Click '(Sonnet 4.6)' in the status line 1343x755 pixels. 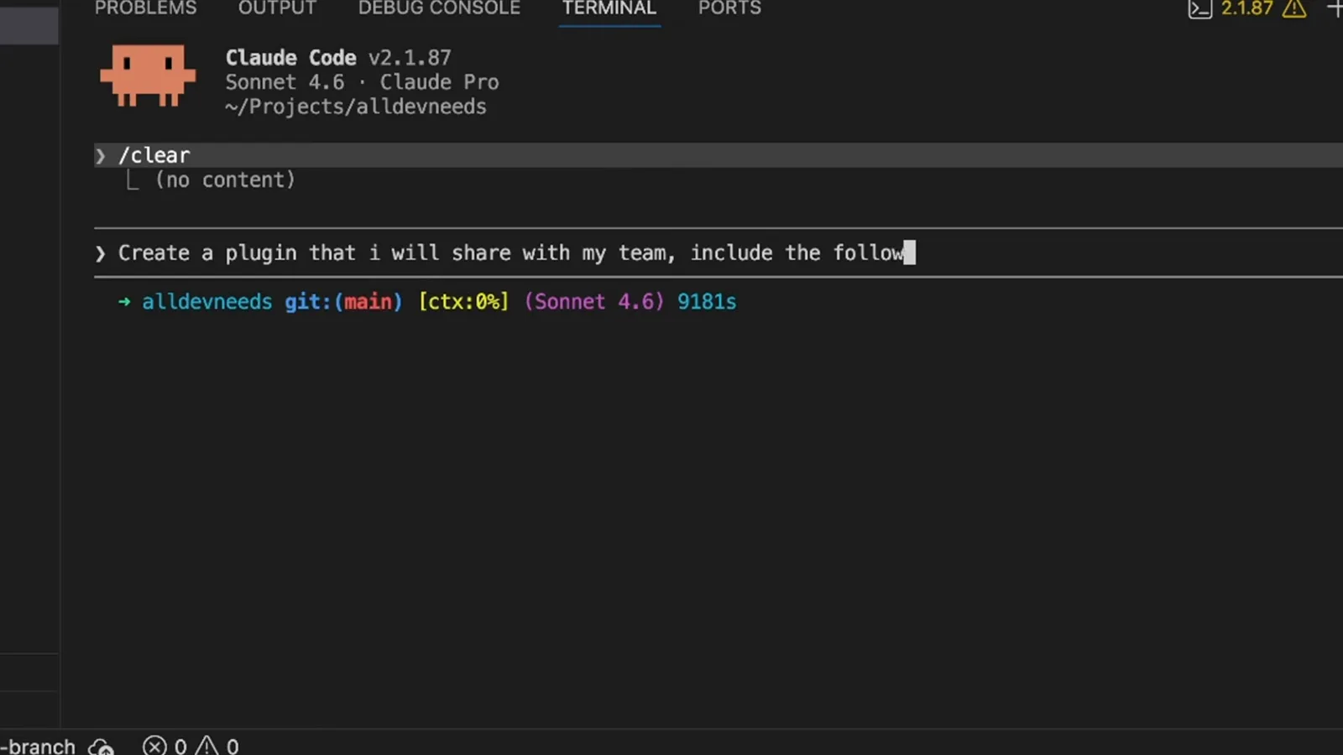pos(594,302)
